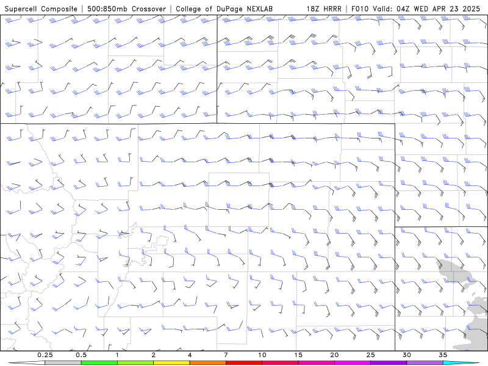Click the red 7–10 colorbar segment
The image size is (488, 366).
243,363
